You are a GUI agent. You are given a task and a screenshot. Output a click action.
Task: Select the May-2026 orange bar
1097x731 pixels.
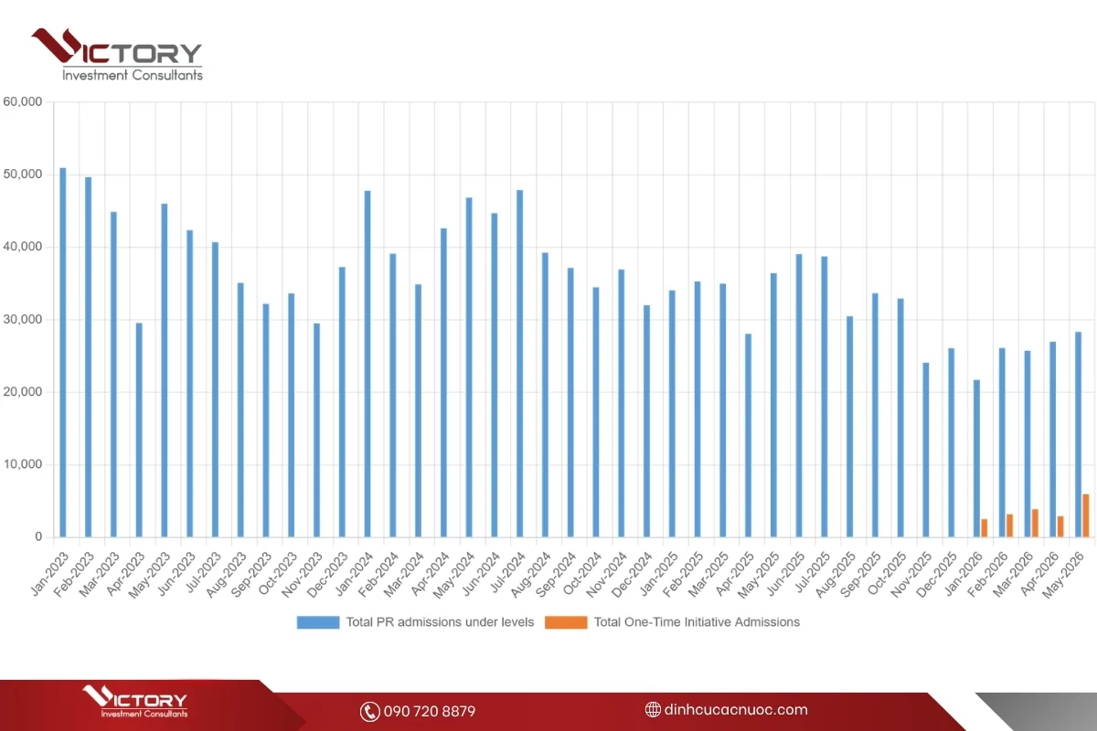pos(1086,515)
